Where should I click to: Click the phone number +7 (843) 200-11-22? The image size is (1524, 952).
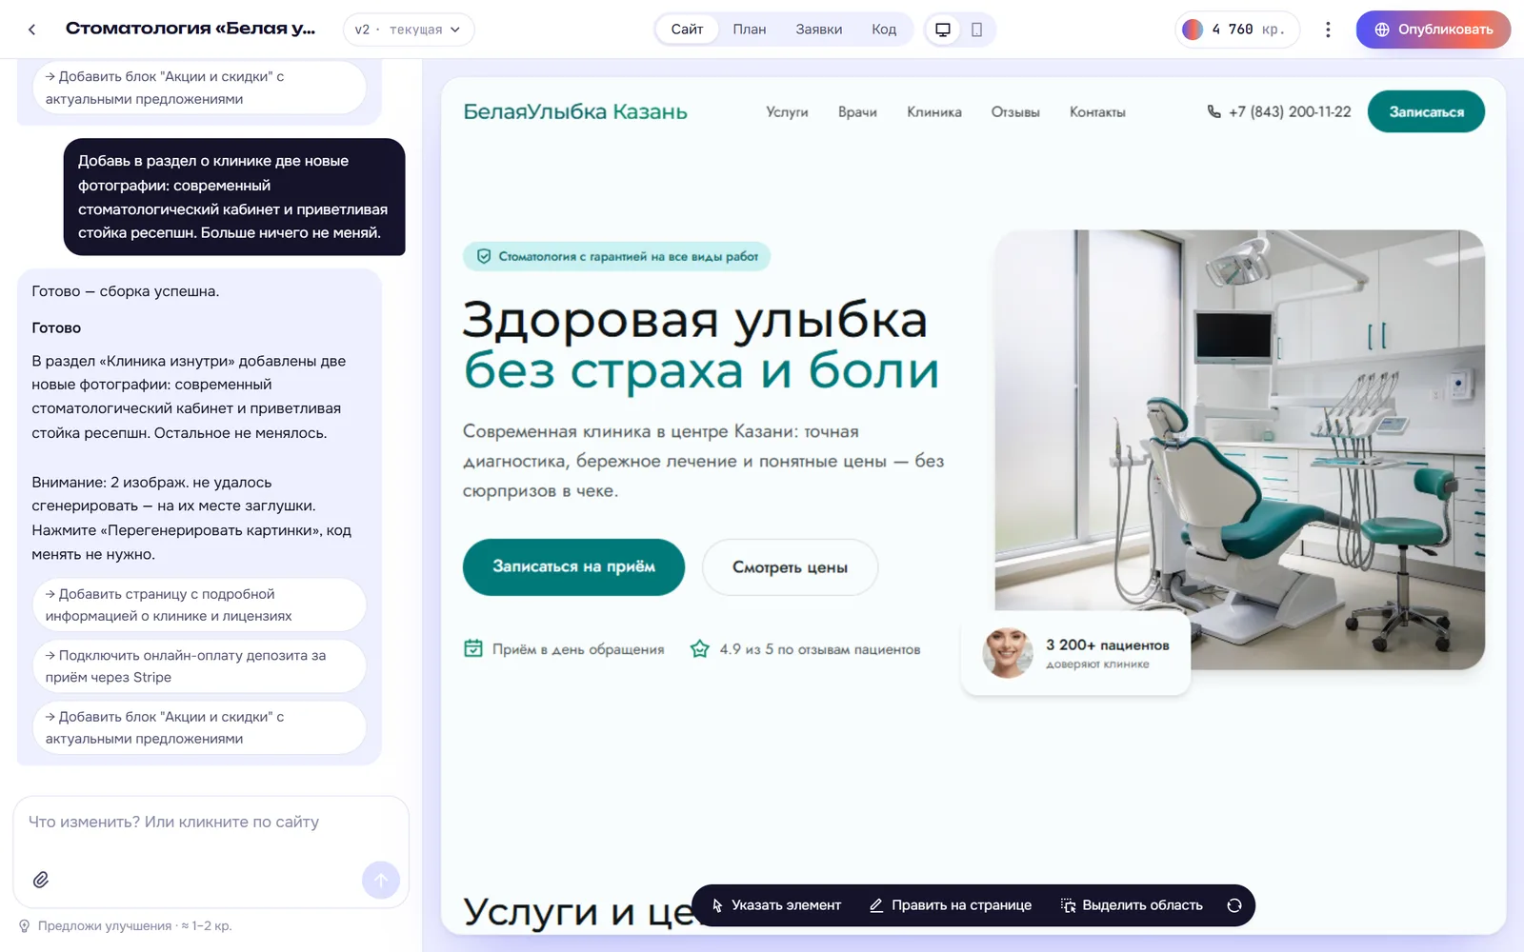point(1290,111)
